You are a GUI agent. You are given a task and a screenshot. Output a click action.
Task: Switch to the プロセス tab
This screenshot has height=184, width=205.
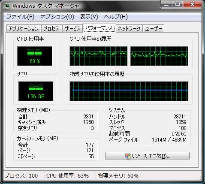(51, 29)
